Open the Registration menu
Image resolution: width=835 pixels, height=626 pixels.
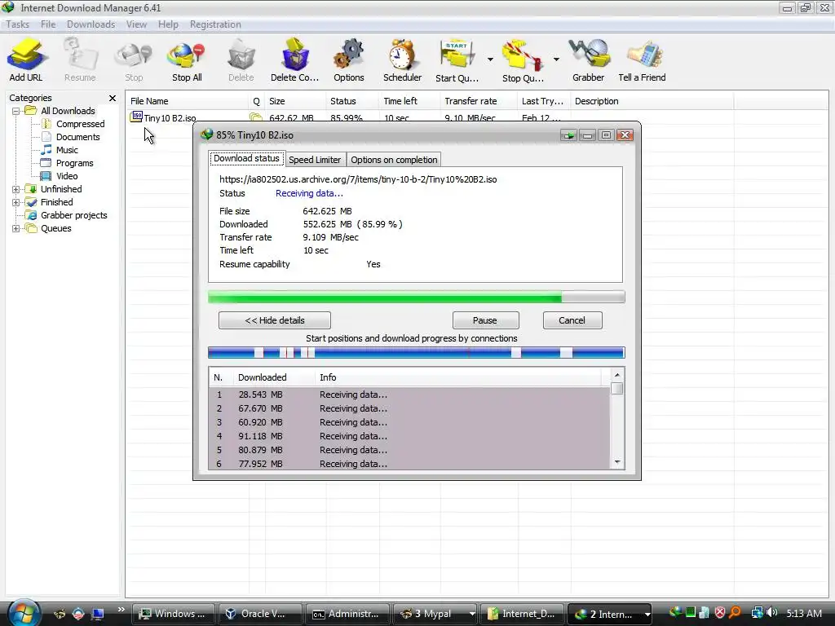pyautogui.click(x=215, y=24)
